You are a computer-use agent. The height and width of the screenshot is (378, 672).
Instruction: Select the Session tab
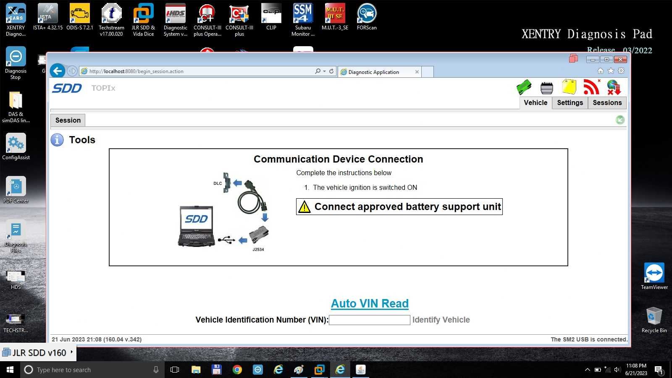click(x=68, y=120)
